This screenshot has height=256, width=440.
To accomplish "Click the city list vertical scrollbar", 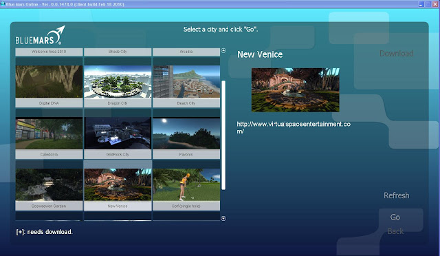I will point(223,135).
